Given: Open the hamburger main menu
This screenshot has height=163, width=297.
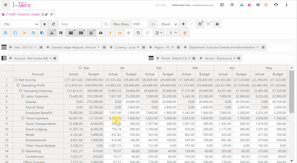Looking at the screenshot, I should (6, 5).
